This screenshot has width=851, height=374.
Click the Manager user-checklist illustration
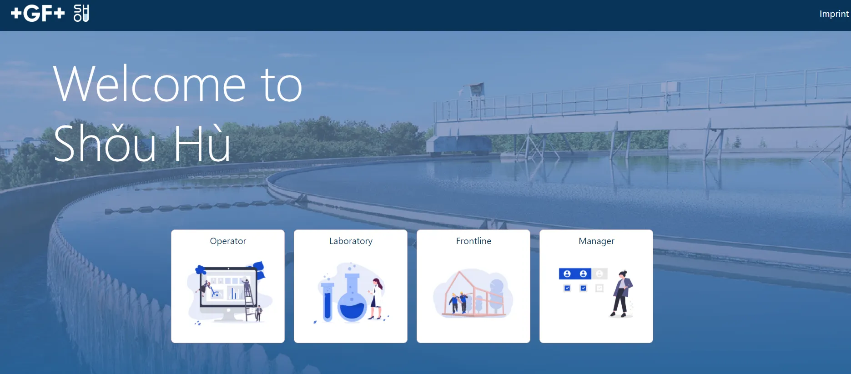click(x=596, y=293)
